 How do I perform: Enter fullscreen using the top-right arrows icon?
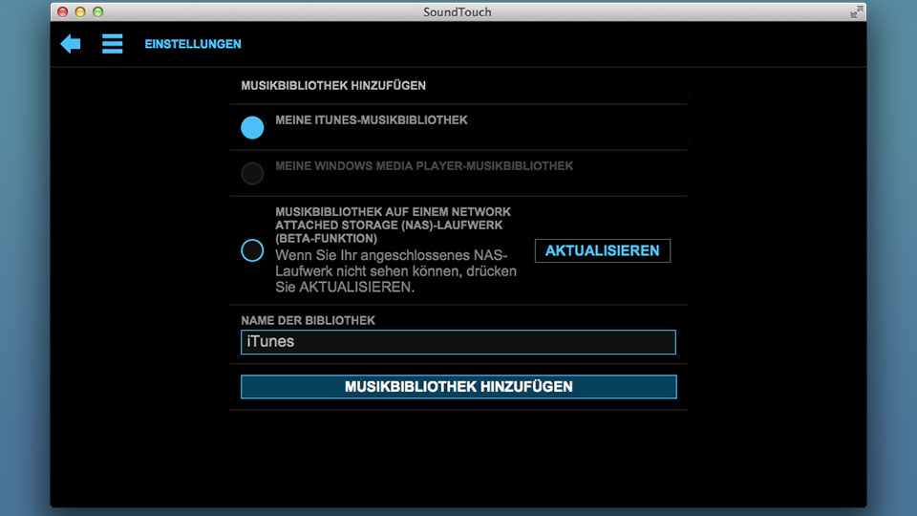coord(856,11)
